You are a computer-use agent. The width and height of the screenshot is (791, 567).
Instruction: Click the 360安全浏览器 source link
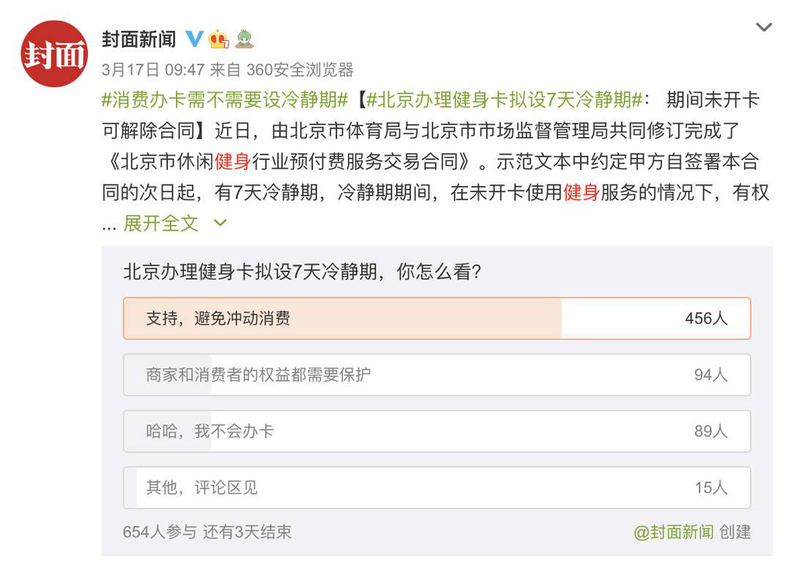300,70
